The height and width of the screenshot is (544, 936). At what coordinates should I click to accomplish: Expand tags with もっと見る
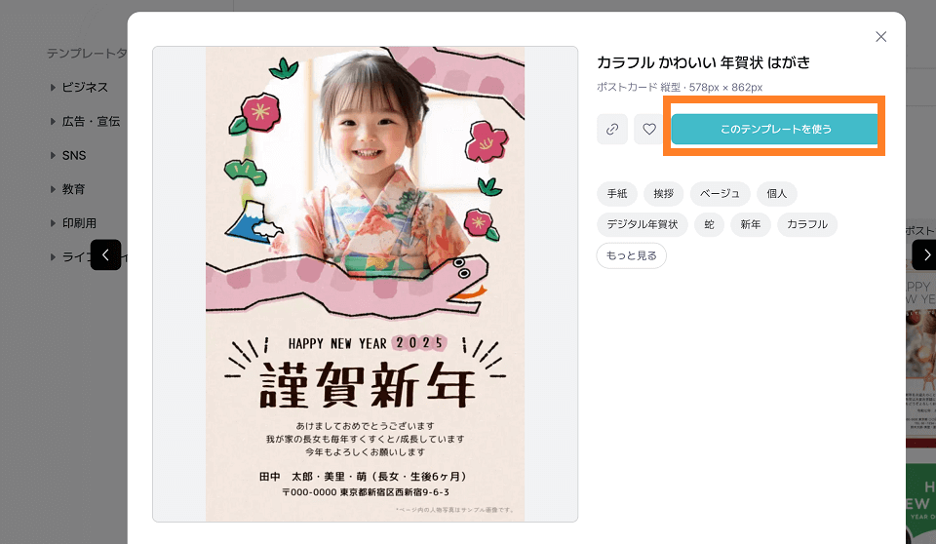(x=631, y=255)
